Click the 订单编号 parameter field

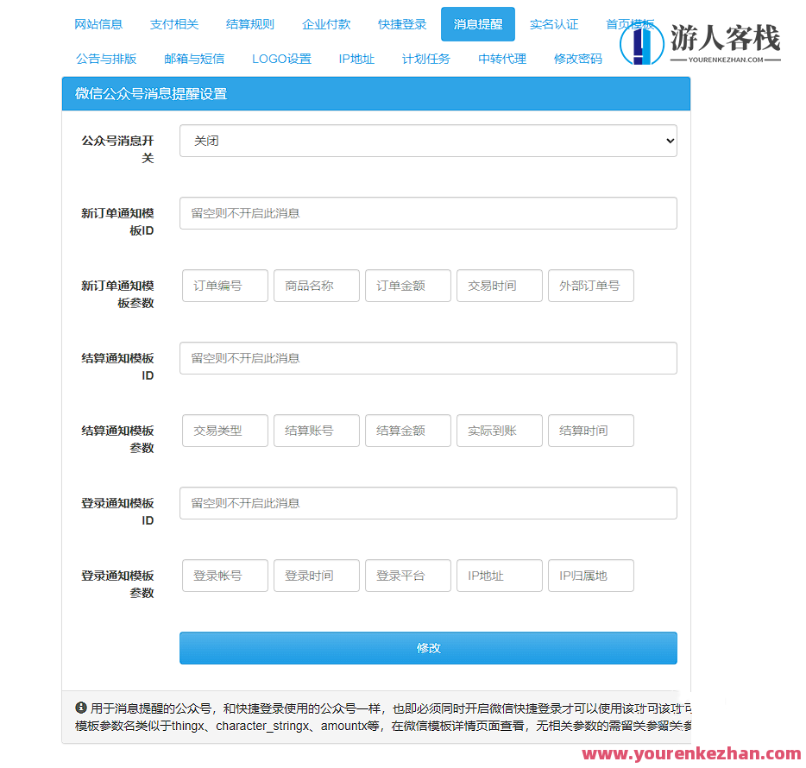[x=224, y=286]
